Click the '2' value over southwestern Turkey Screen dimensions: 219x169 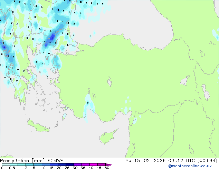[88, 103]
